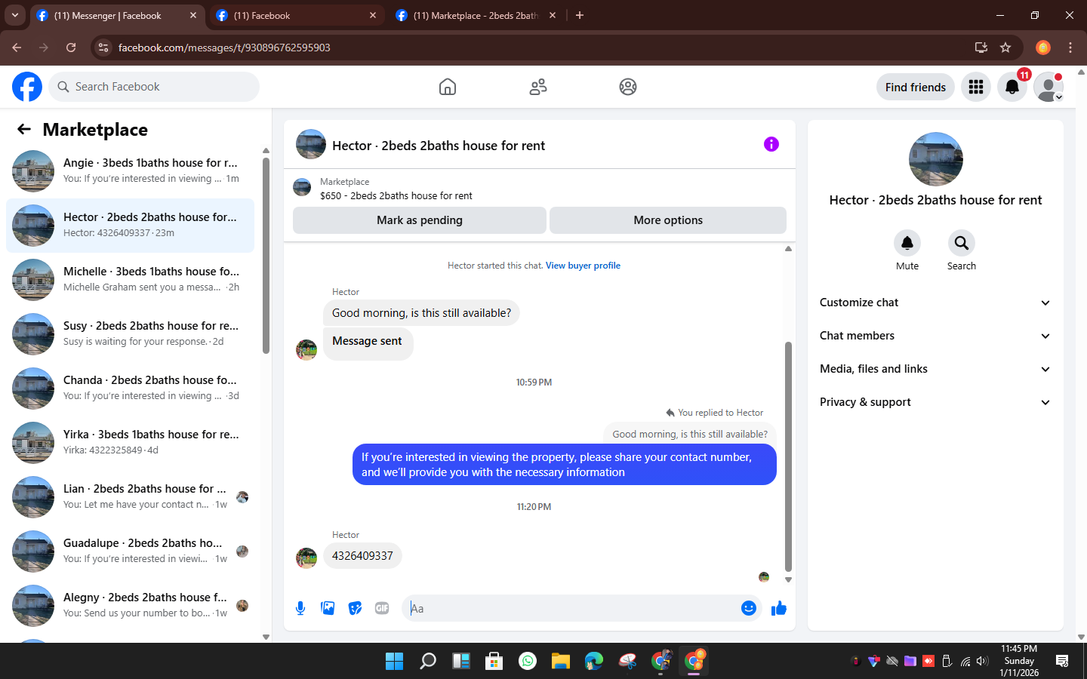Screen dimensions: 1087x679
Task: Click the browser reload icon
Action: tap(71, 48)
